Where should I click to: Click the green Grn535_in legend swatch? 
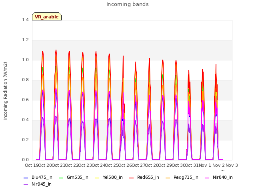[61, 178]
